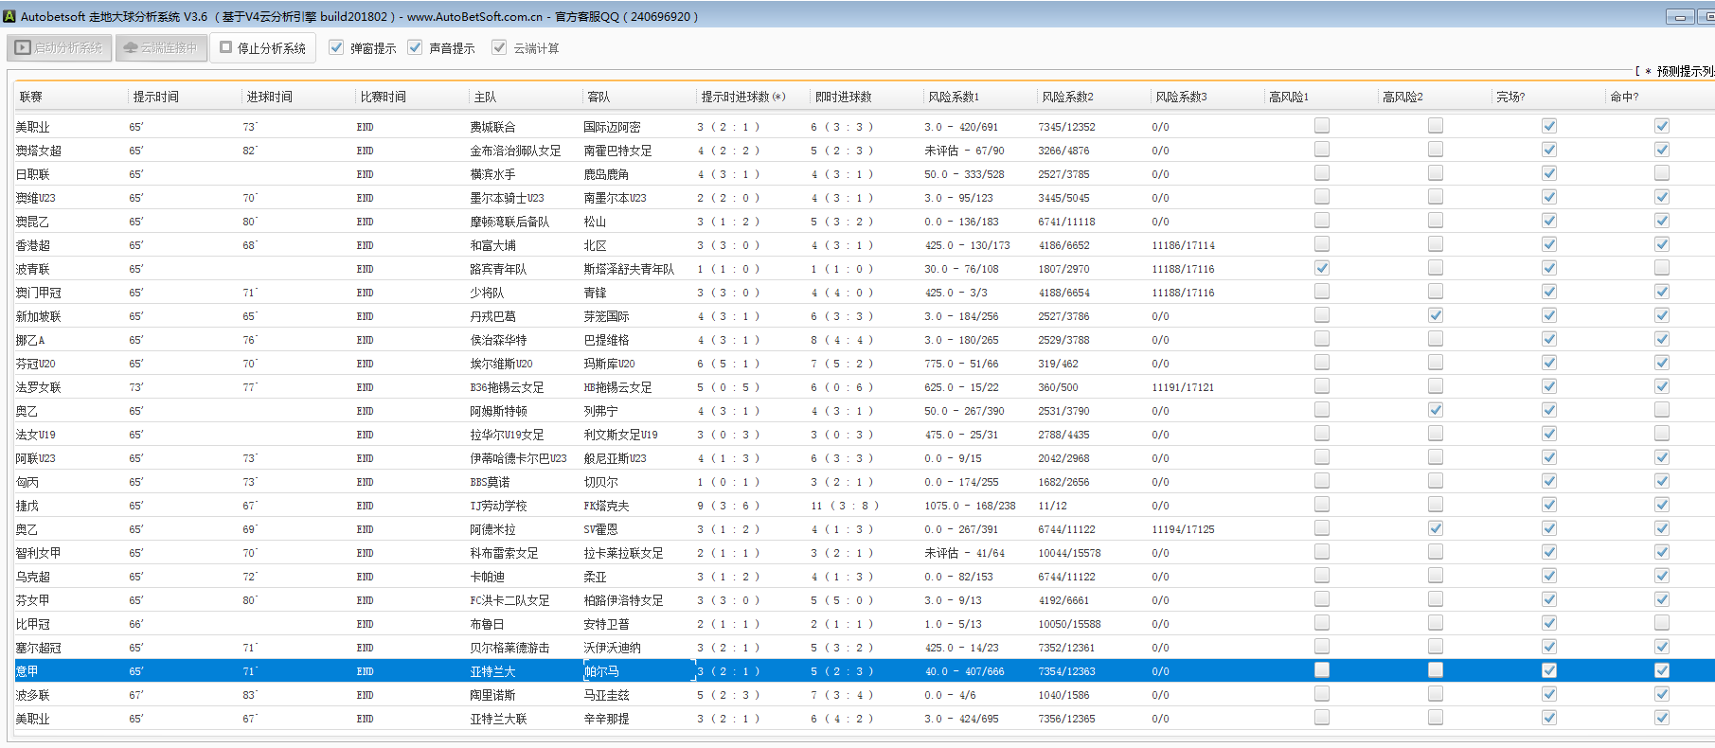This screenshot has width=1715, height=748.
Task: Disable the 声音提示 sound alert checkbox
Action: tap(415, 47)
